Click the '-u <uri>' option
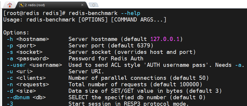 [x=20, y=72]
